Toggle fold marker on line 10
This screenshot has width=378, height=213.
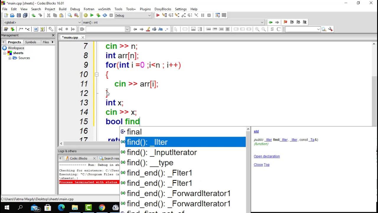97,75
